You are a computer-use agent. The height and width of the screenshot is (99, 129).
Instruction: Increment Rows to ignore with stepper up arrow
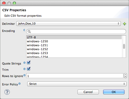pyautogui.click(x=125, y=75)
